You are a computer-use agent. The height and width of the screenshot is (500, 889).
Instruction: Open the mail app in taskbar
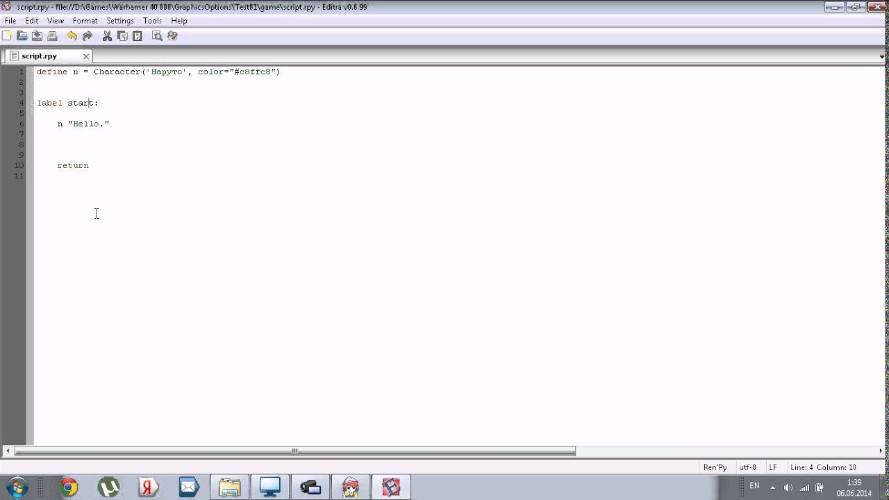coord(188,487)
